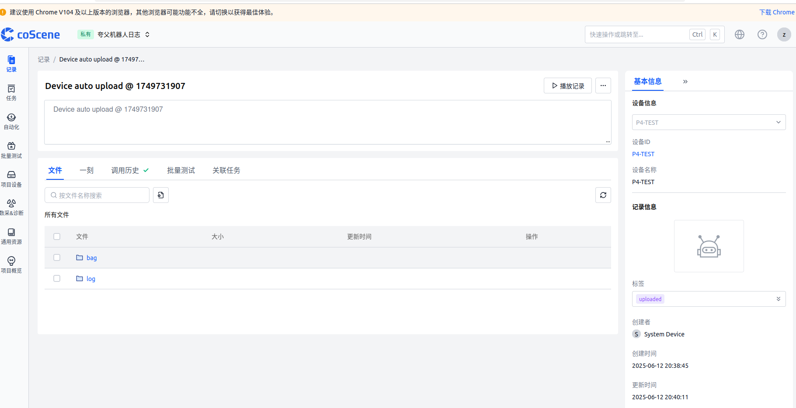Open the 夸父机器人日志 project switcher
The image size is (796, 408).
point(123,34)
